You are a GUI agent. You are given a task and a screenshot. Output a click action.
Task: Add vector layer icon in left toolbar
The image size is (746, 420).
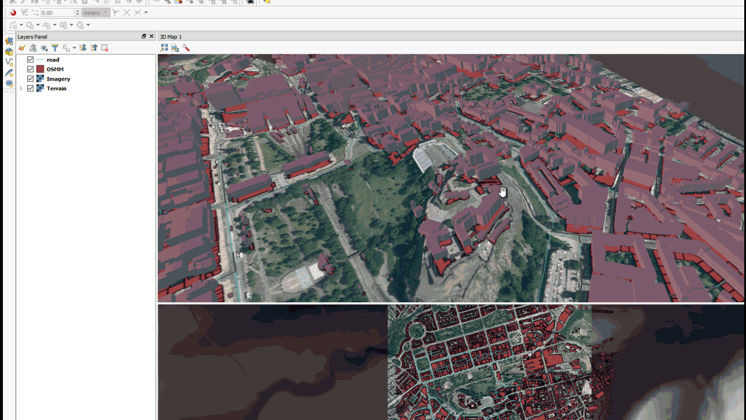(9, 41)
